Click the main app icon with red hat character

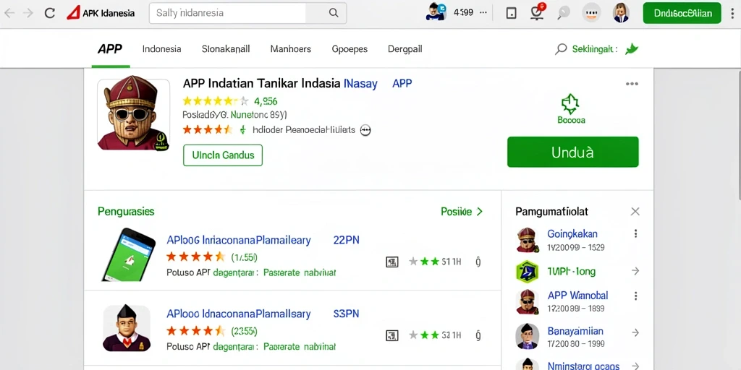(133, 113)
